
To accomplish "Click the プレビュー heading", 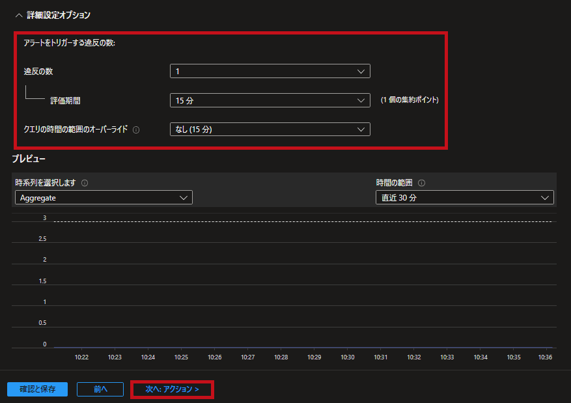I will click(x=29, y=159).
